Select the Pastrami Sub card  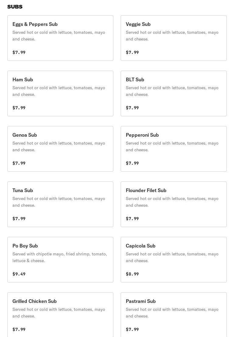tap(174, 315)
